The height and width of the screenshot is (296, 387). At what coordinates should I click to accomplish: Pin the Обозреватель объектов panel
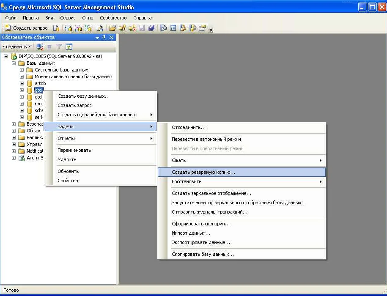pos(104,37)
